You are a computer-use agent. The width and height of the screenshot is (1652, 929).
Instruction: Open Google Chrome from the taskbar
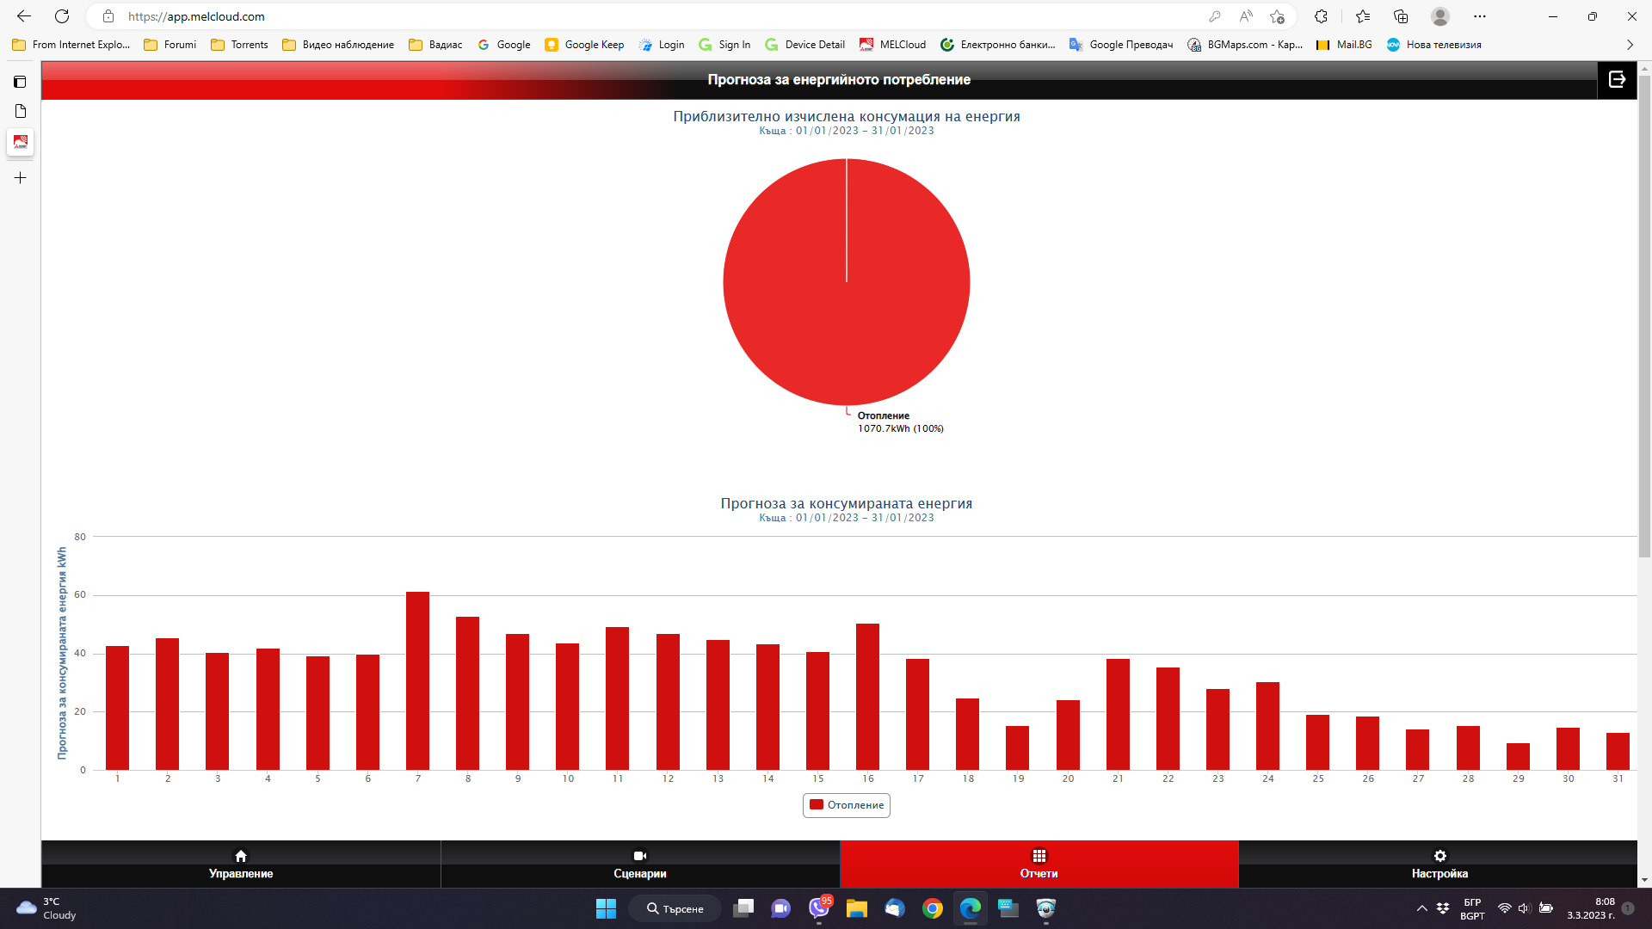coord(932,908)
